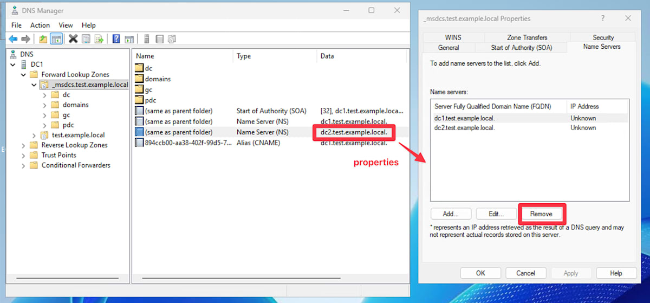Click the domains folder icon in list pane

139,79
